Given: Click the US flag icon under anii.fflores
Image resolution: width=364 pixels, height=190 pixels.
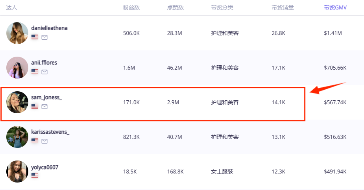Looking at the screenshot, I should click(x=35, y=72).
